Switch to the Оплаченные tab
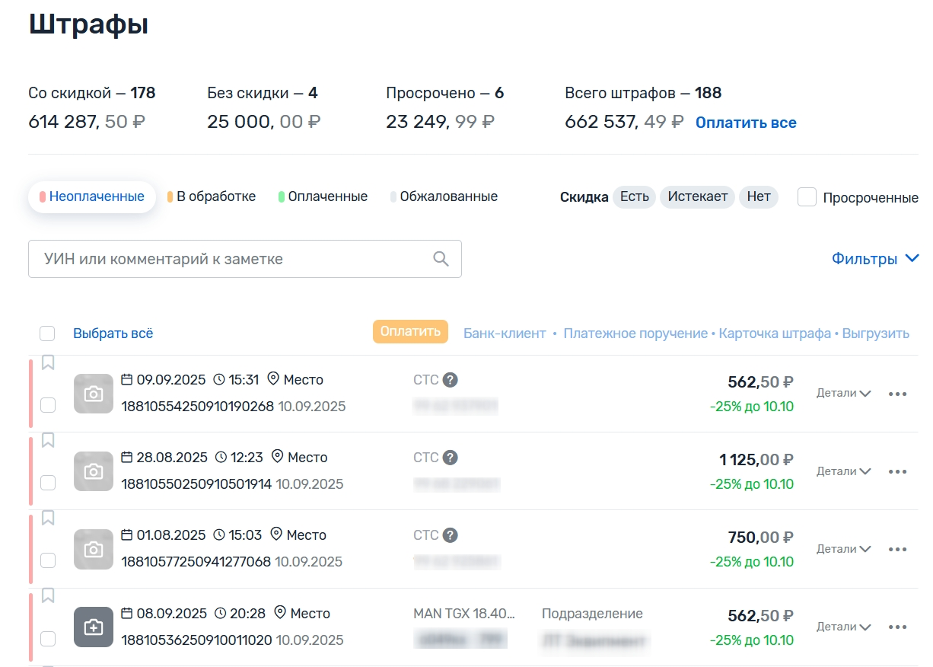Screen dimensions: 933x667 tap(323, 196)
